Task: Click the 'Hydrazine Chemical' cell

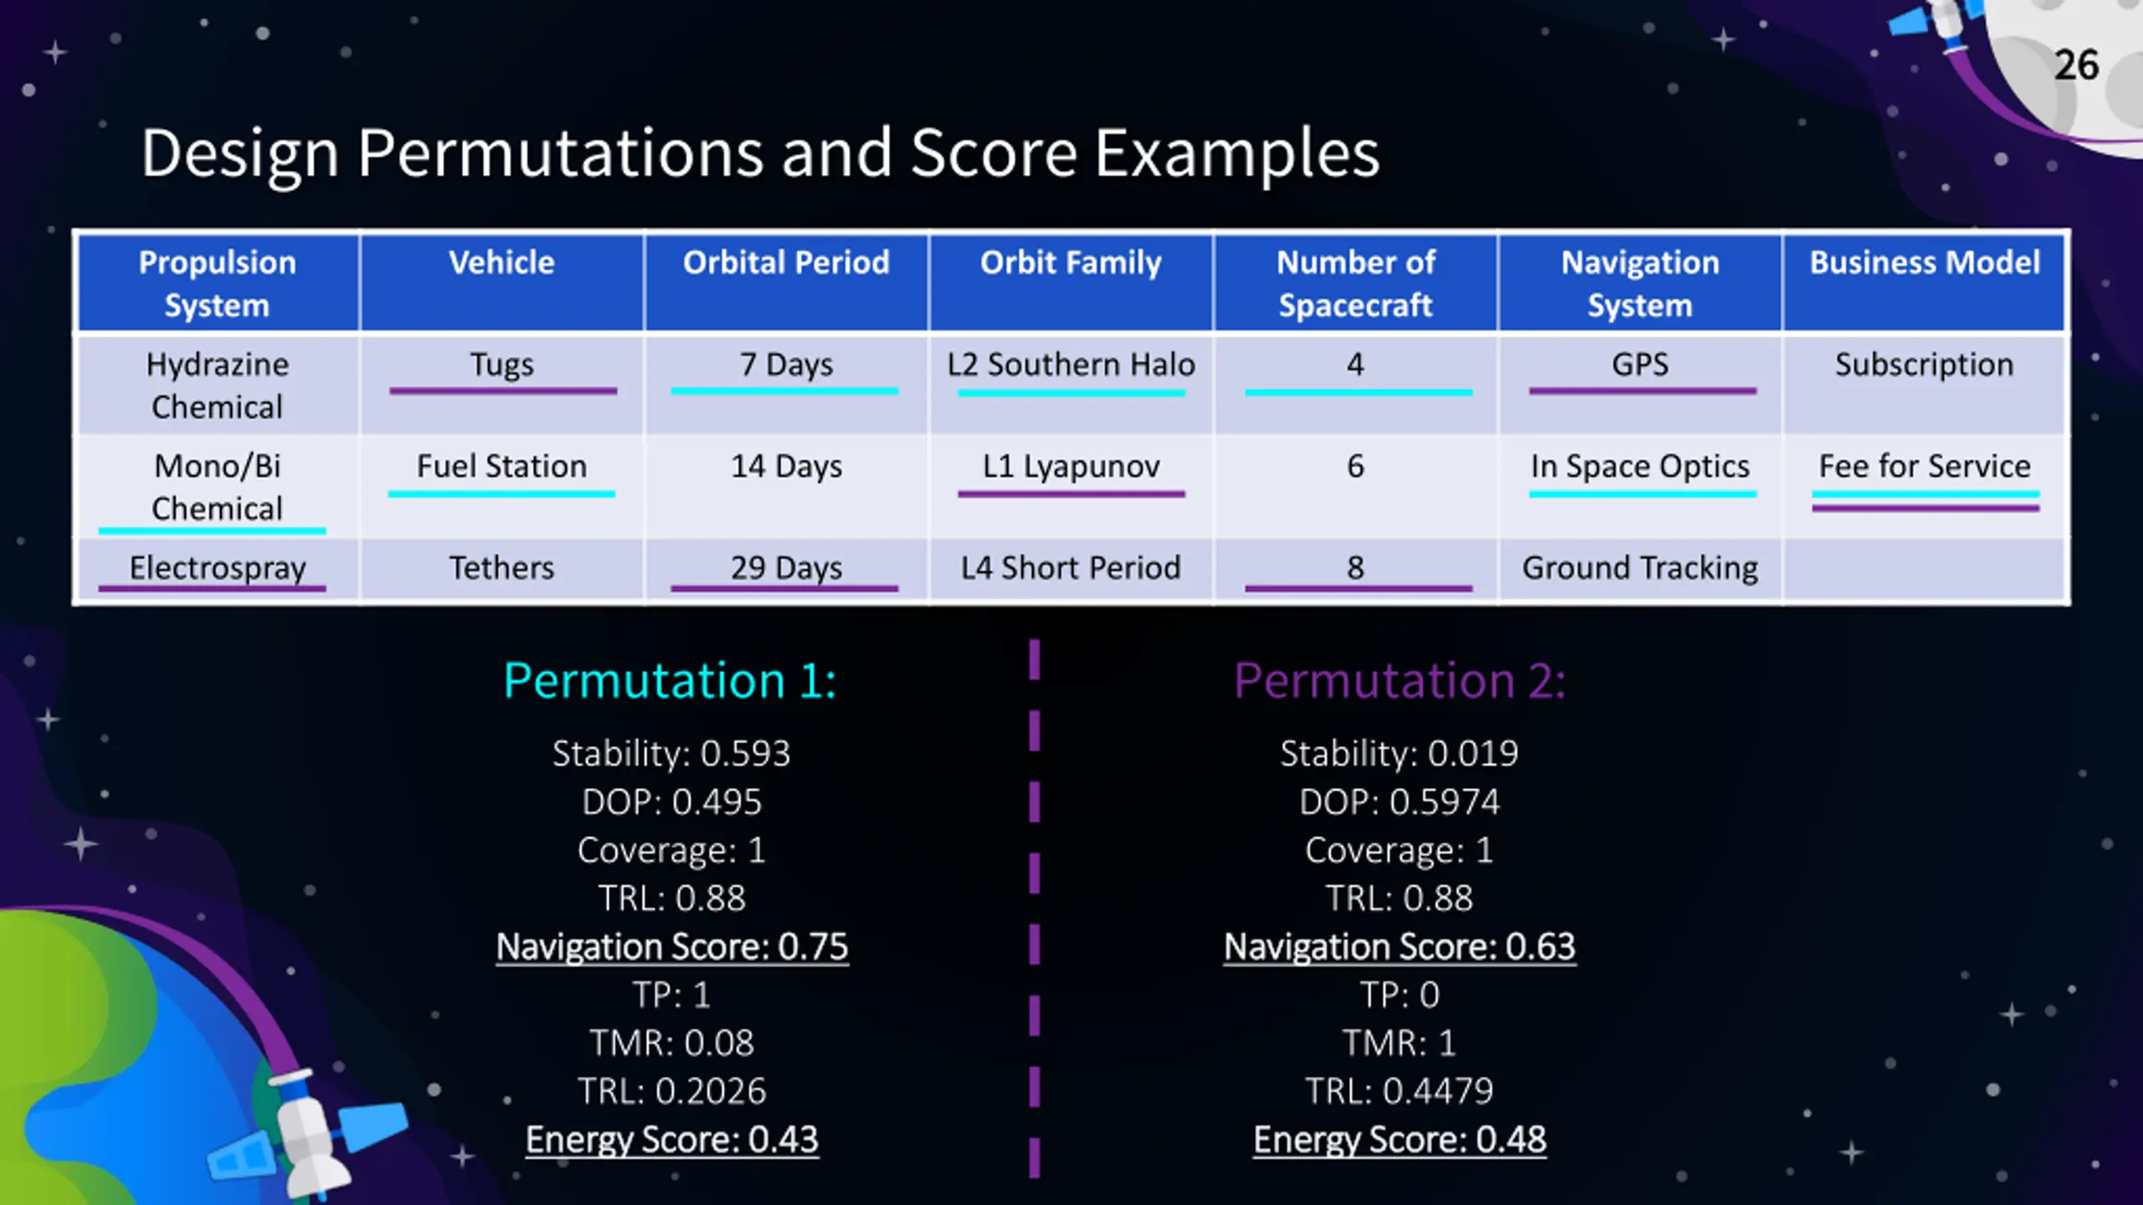Action: 218,386
